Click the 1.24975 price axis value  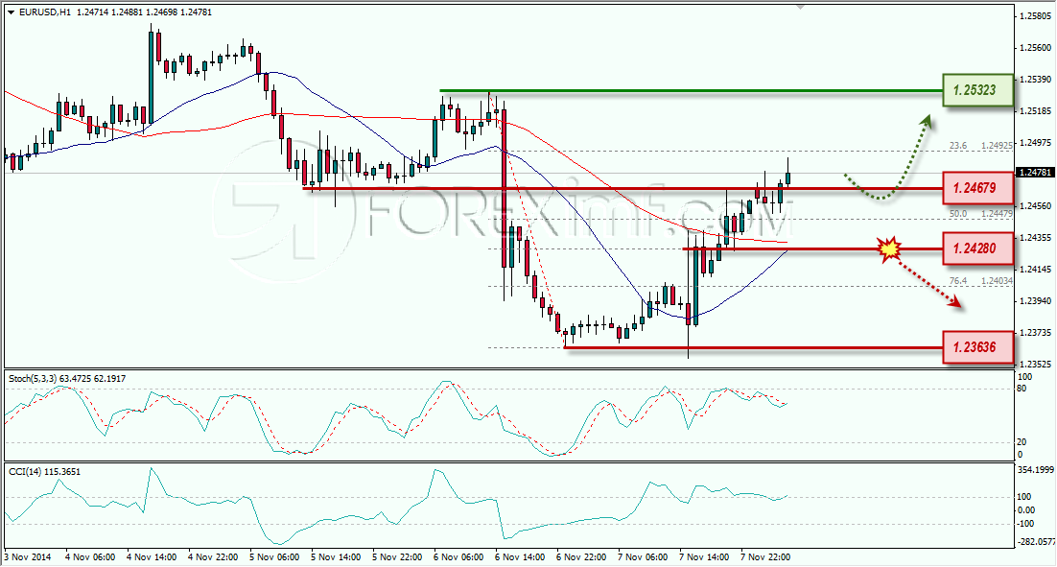click(1036, 143)
